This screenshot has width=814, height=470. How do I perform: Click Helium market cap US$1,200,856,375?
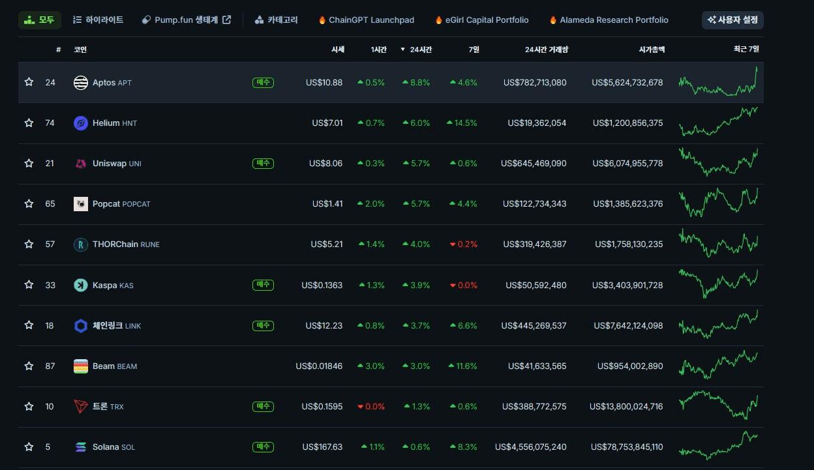(x=627, y=123)
